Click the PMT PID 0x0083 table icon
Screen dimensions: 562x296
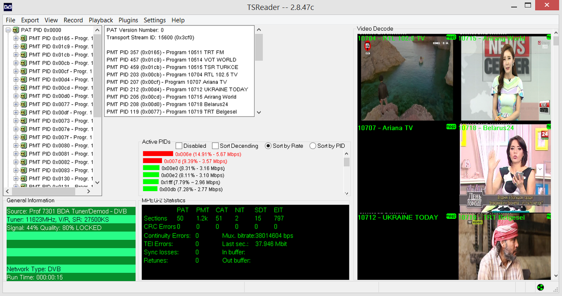click(x=24, y=171)
